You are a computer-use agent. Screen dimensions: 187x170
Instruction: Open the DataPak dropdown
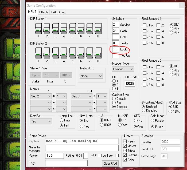tap(41, 121)
